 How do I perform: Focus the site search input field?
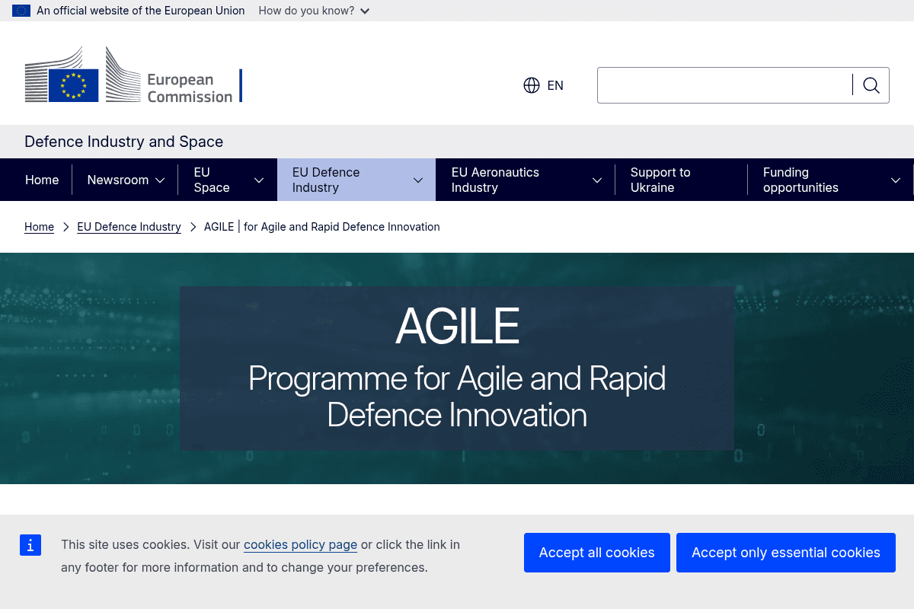coord(725,85)
